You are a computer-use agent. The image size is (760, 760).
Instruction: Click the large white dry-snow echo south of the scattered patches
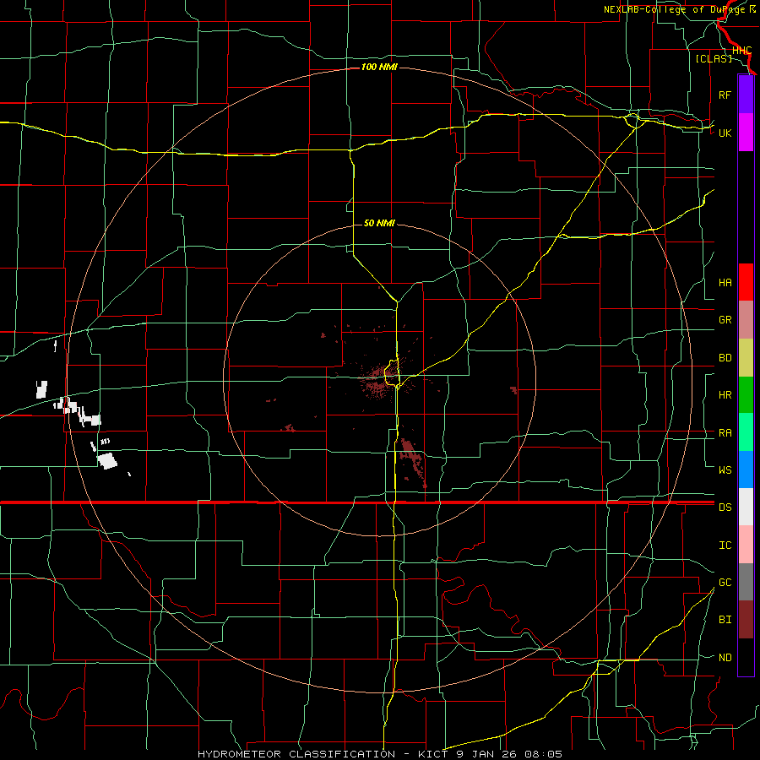pos(107,460)
